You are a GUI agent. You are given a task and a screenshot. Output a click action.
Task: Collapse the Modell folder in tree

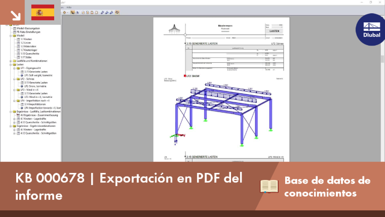(11, 35)
